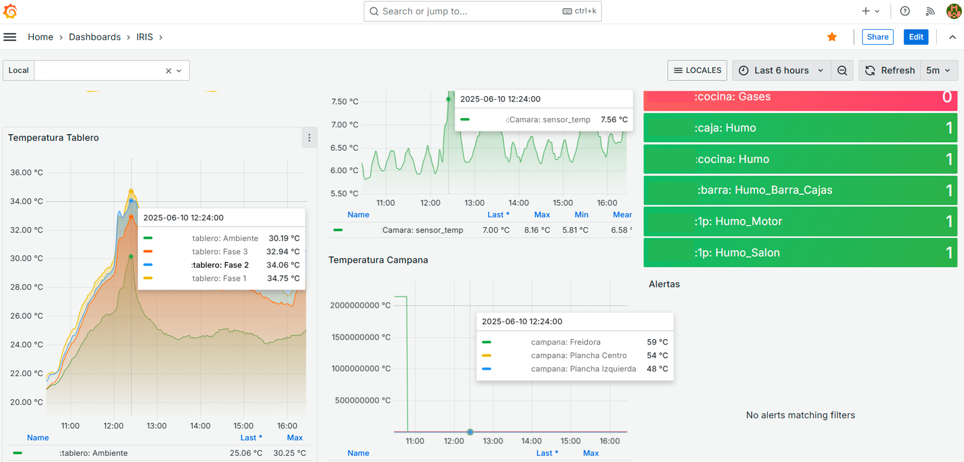This screenshot has height=462, width=964.
Task: Clear the Local variable selection
Action: [x=168, y=71]
